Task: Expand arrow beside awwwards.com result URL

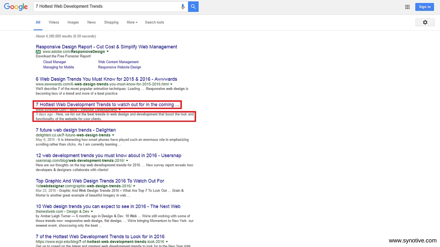Action: pyautogui.click(x=171, y=84)
